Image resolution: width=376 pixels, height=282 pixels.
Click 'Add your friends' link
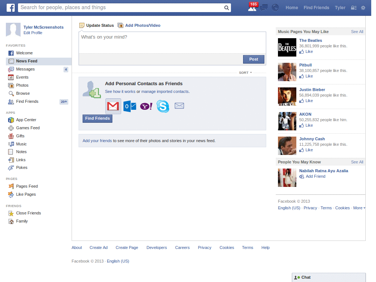[x=97, y=141]
